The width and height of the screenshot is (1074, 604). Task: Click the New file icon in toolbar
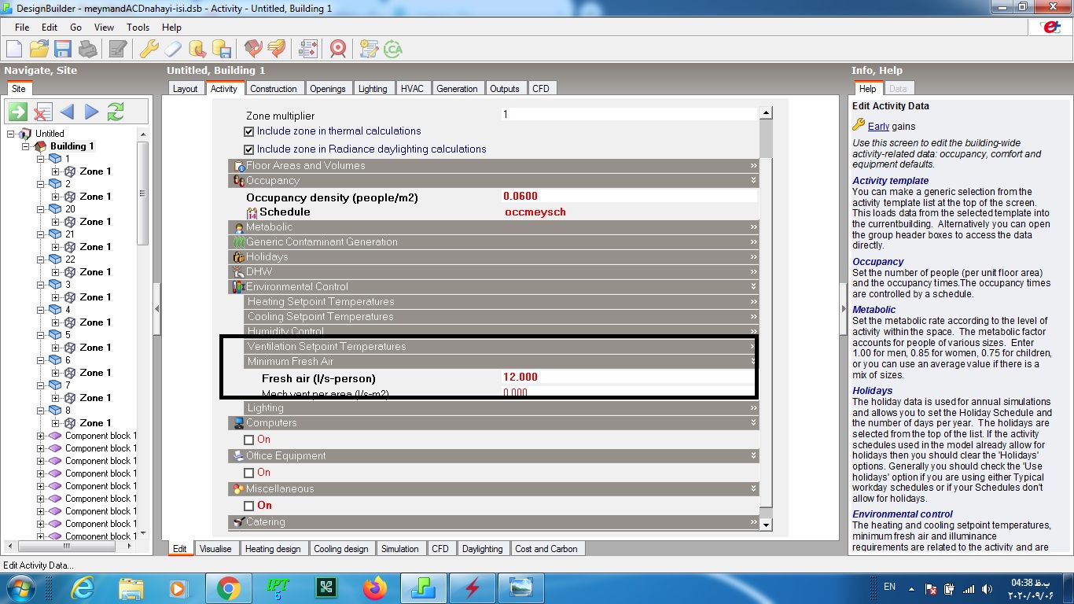[x=14, y=49]
